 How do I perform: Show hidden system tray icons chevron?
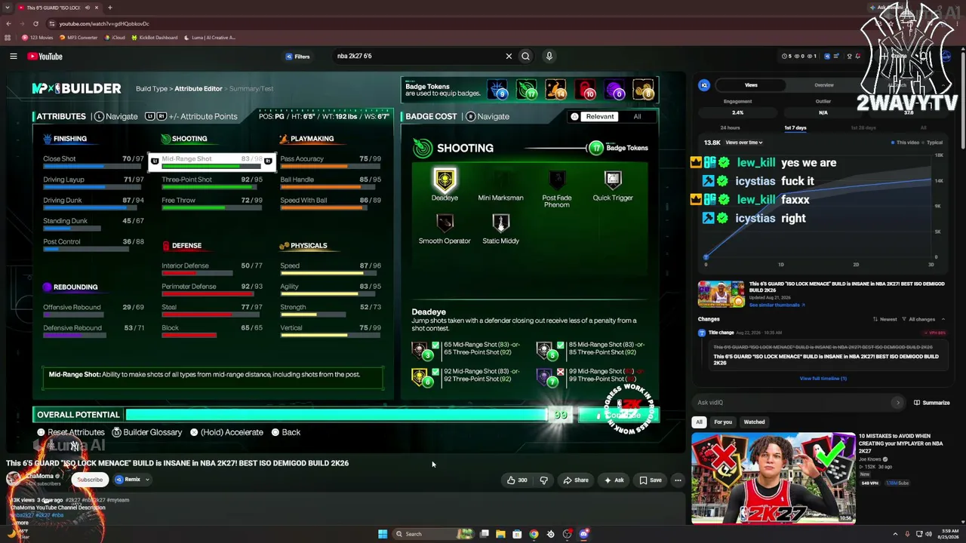click(x=896, y=534)
